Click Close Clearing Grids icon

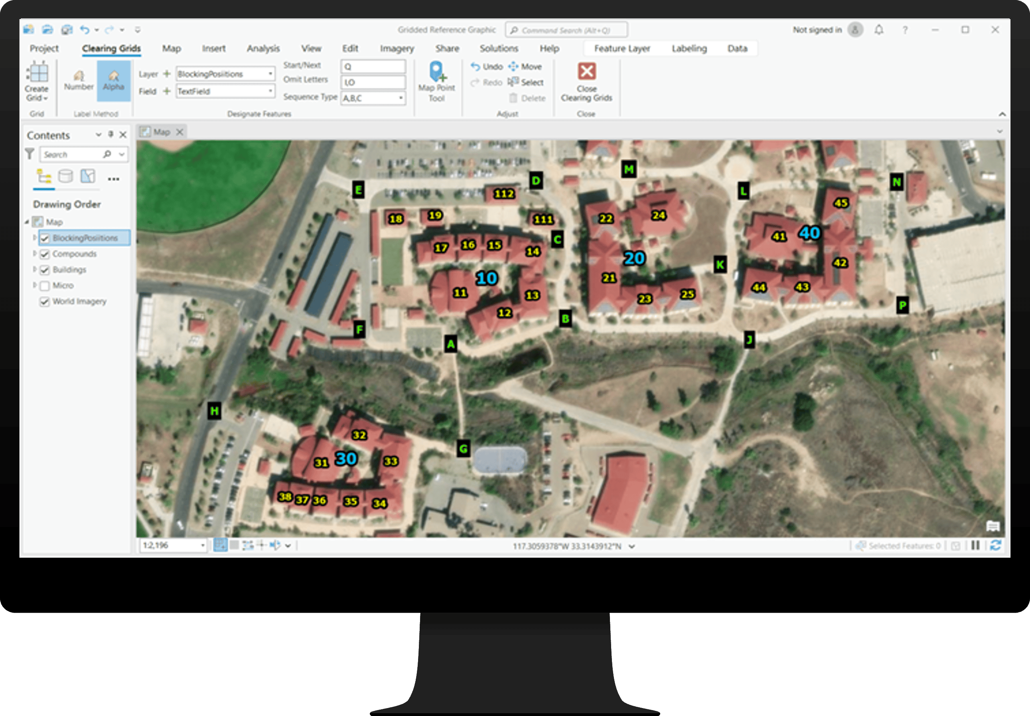tap(586, 72)
